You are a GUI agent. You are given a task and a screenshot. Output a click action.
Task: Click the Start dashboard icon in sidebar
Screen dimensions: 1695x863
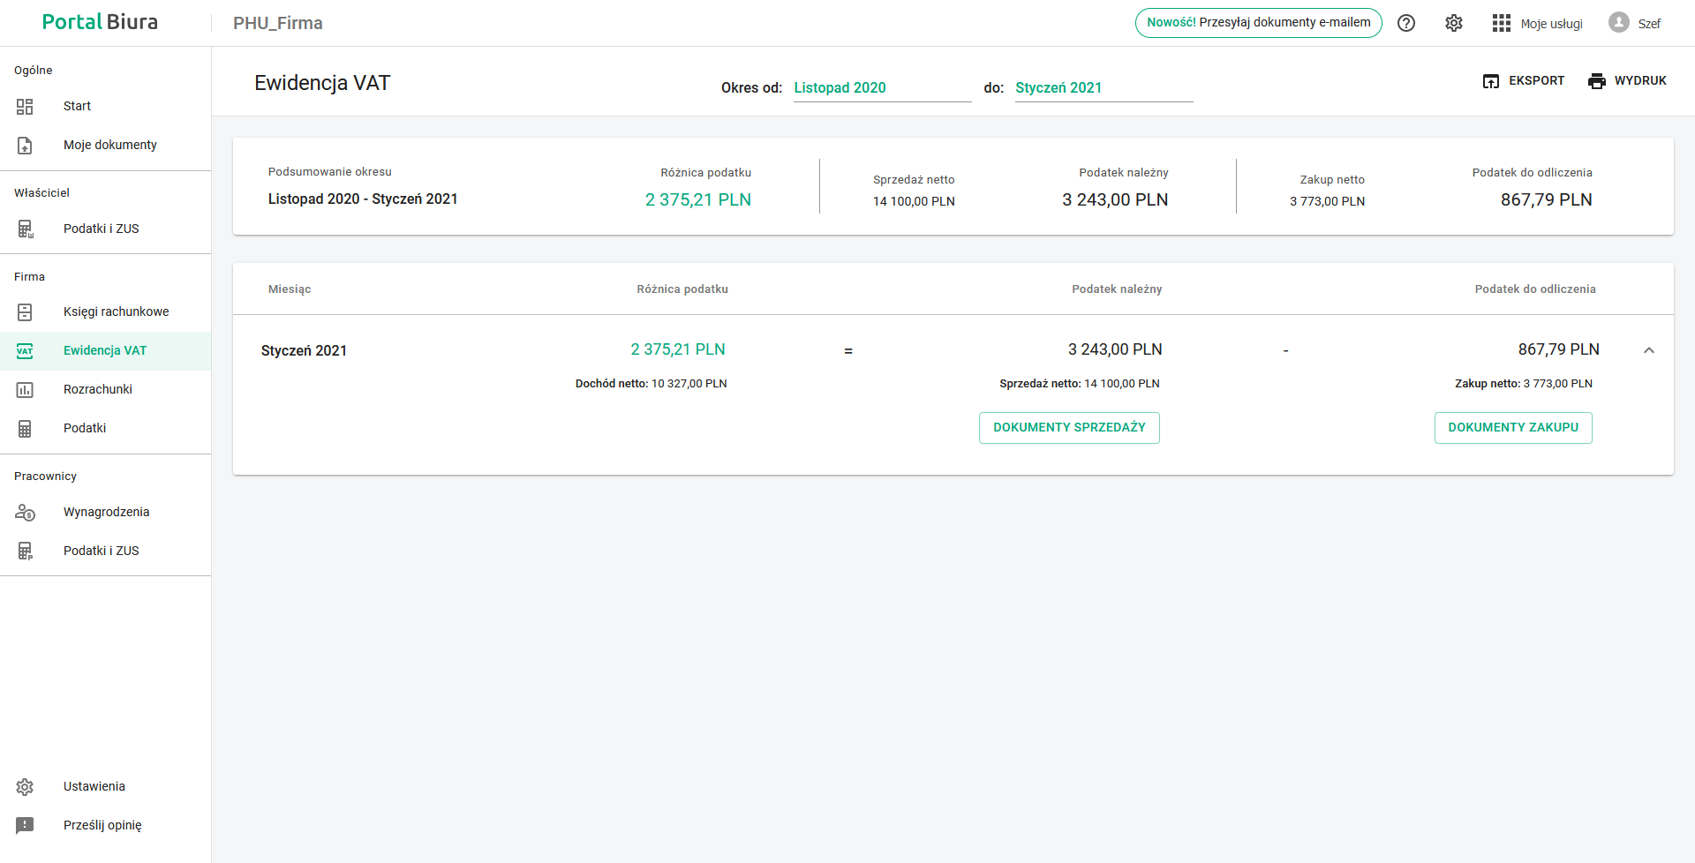click(25, 107)
